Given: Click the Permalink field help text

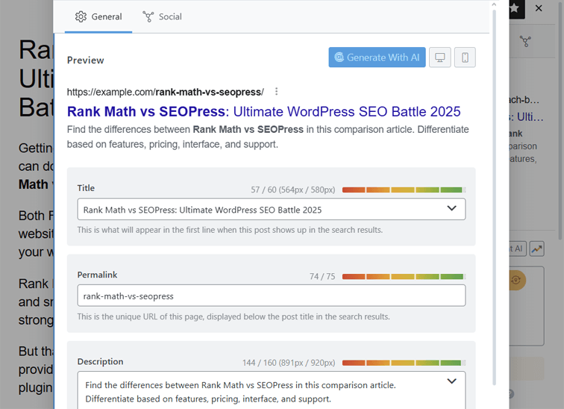Looking at the screenshot, I should point(234,316).
